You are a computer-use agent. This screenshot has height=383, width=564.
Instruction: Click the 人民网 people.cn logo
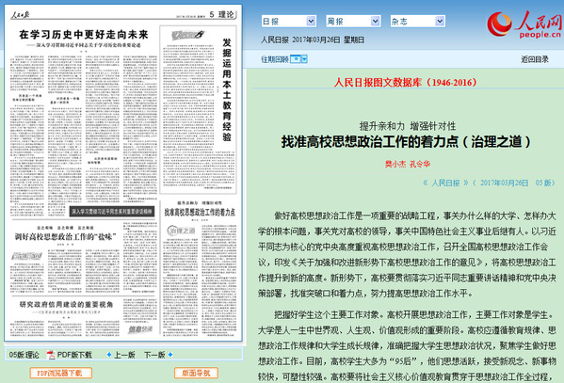tap(524, 24)
